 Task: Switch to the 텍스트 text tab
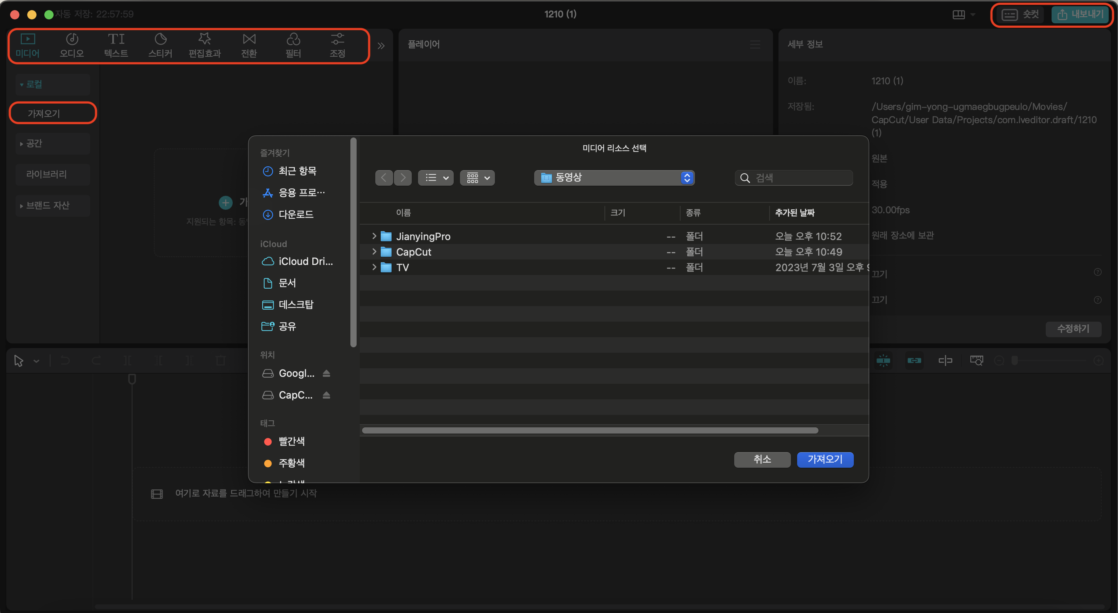coord(116,45)
